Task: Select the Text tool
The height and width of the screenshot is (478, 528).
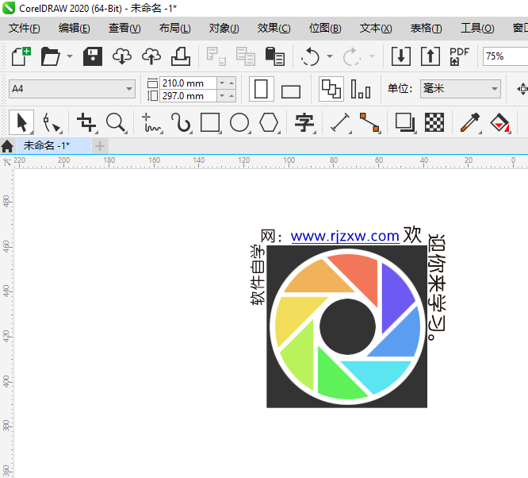Action: [304, 122]
